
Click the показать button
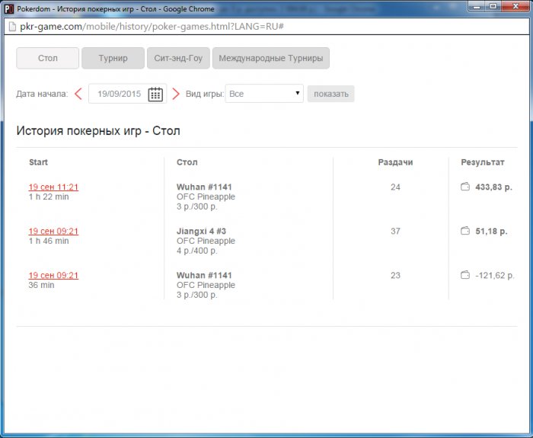330,94
